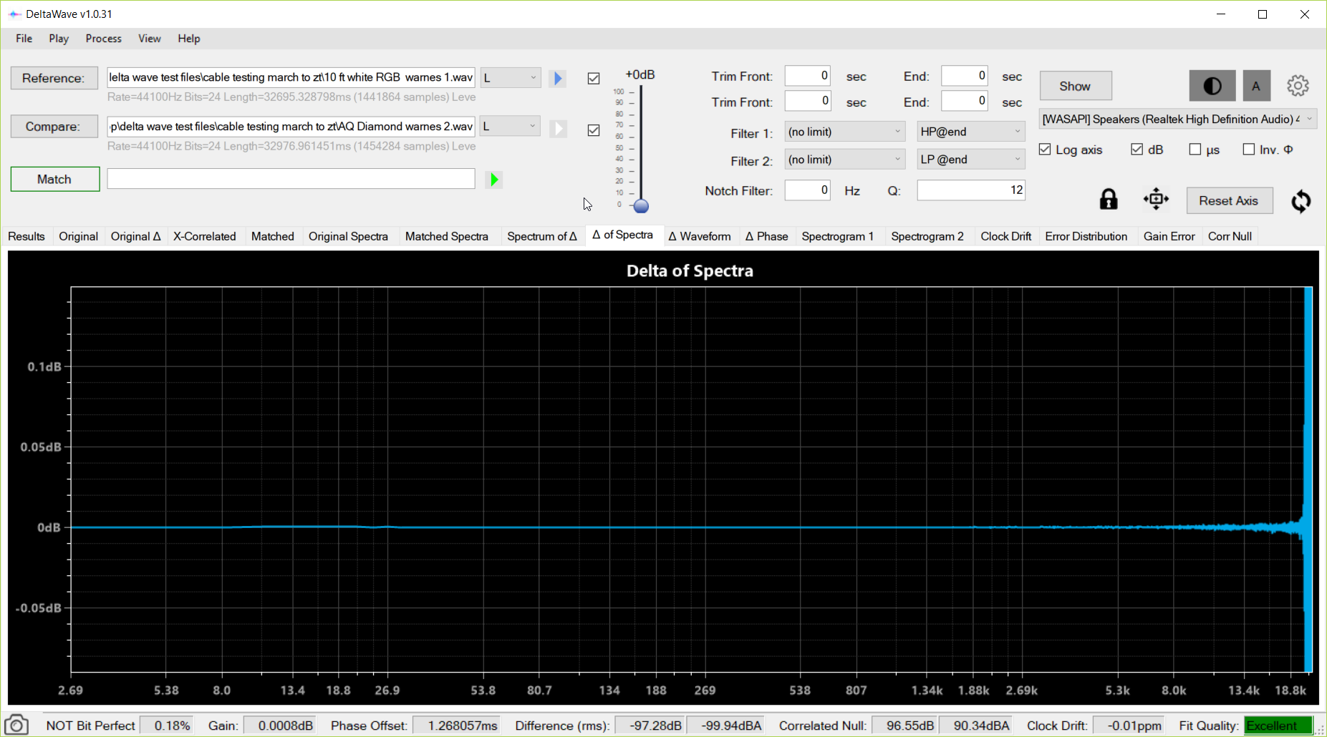Open the Compare channel L dropdown

tap(510, 126)
